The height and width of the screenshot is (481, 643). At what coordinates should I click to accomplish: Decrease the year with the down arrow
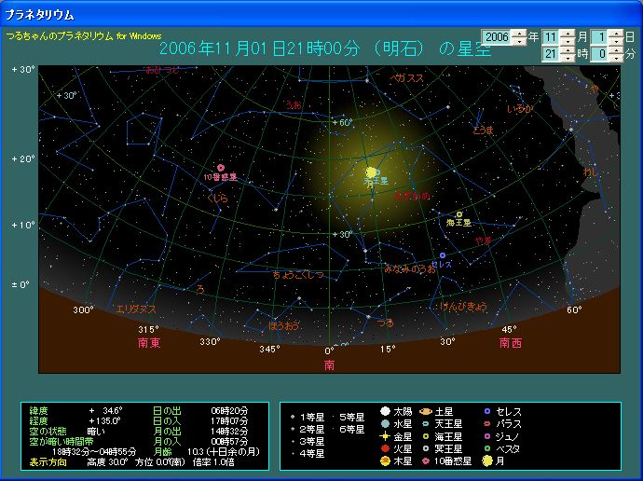[x=519, y=41]
